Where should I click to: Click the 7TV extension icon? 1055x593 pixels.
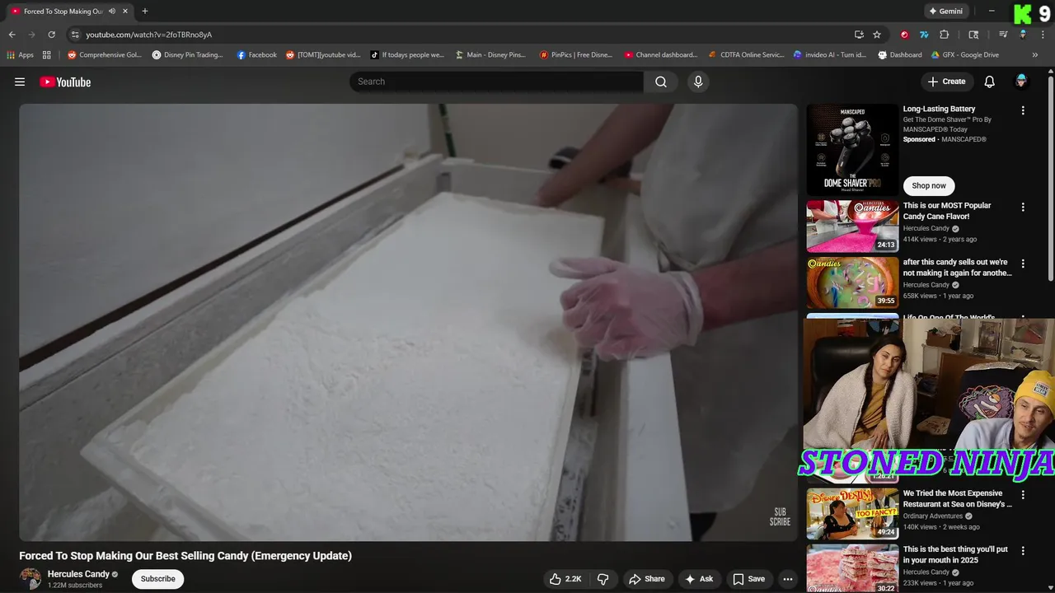point(924,35)
